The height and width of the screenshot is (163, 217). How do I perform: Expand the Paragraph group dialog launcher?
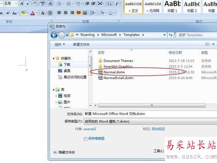pyautogui.click(x=119, y=21)
